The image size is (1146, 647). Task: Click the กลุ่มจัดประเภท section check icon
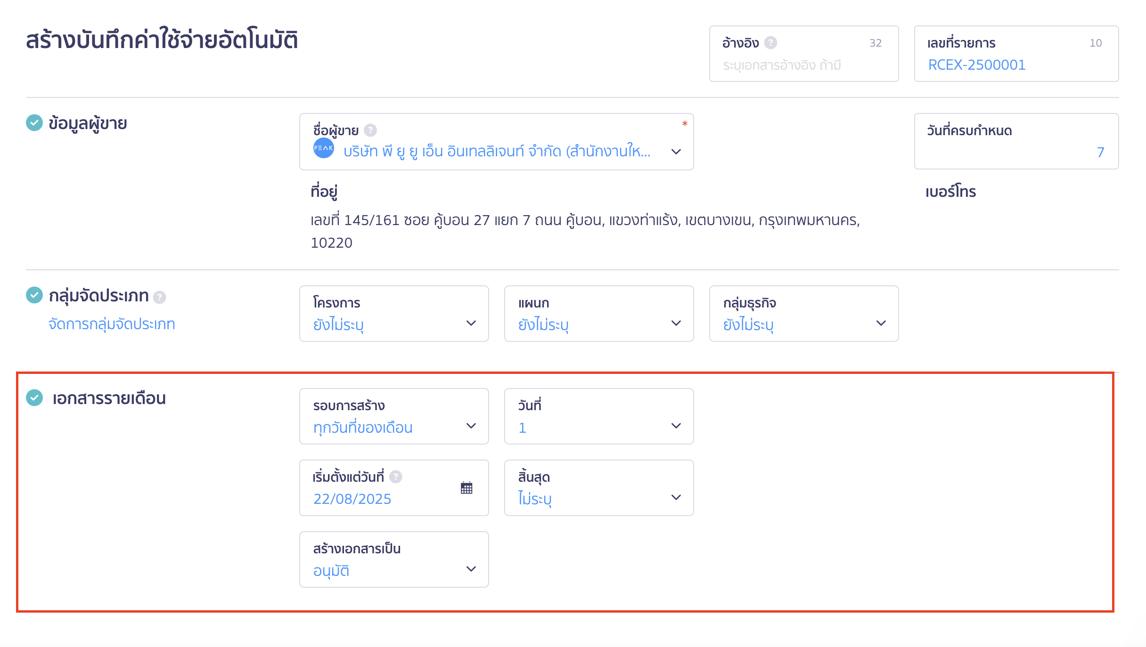pos(34,295)
